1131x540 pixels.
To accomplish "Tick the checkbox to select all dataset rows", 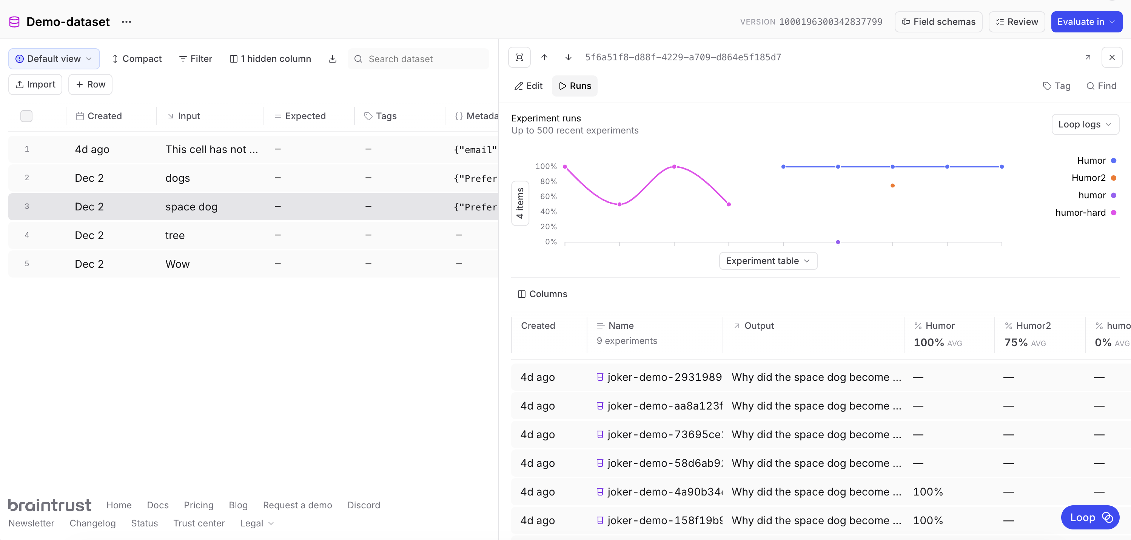I will tap(26, 116).
